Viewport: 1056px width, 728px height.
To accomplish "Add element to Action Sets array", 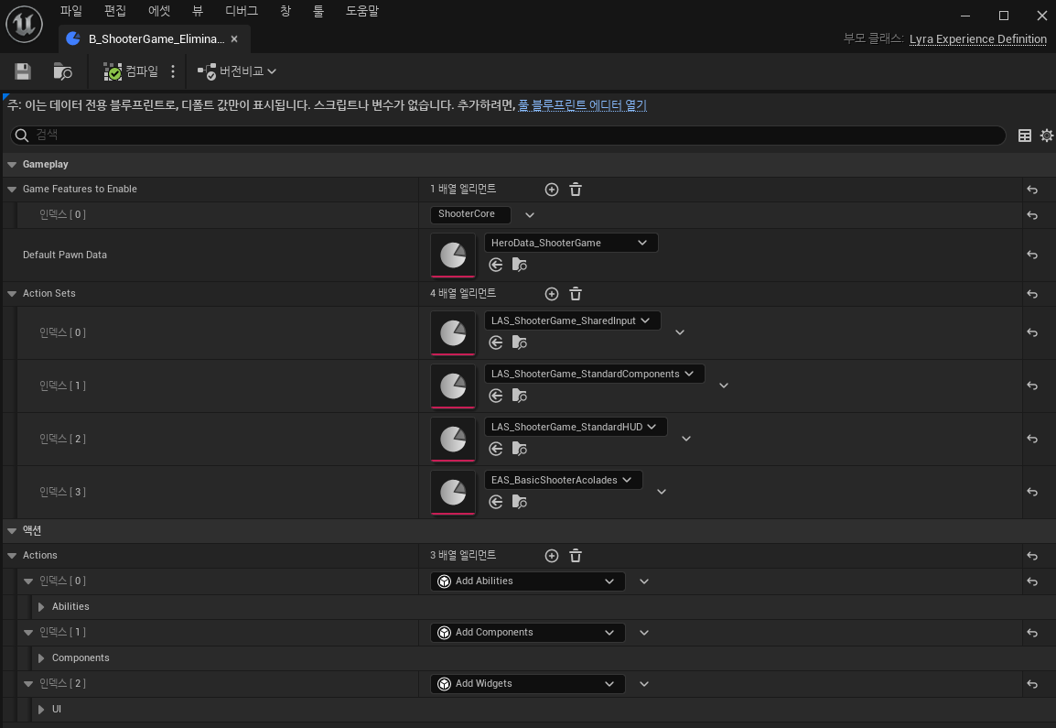I will click(x=552, y=294).
